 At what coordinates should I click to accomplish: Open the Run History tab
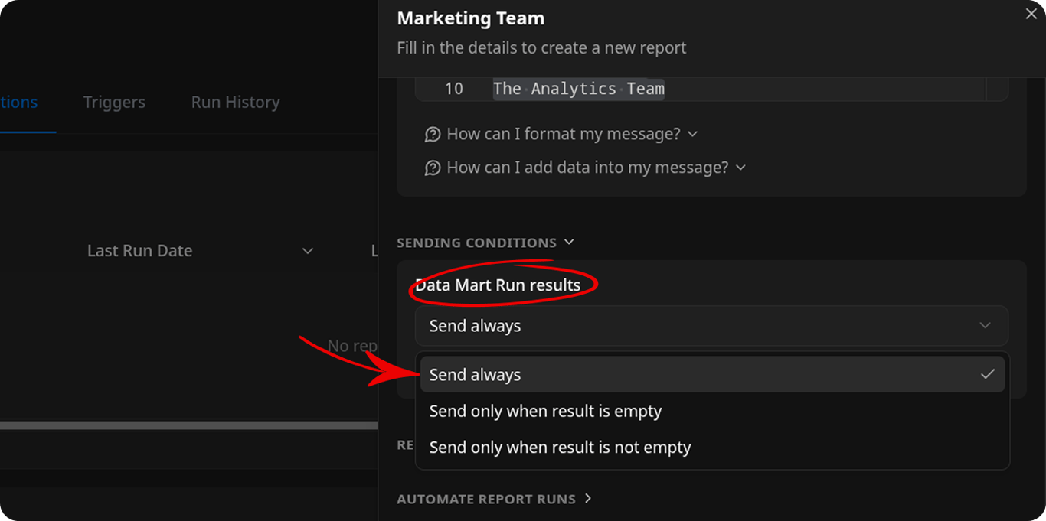(x=235, y=102)
